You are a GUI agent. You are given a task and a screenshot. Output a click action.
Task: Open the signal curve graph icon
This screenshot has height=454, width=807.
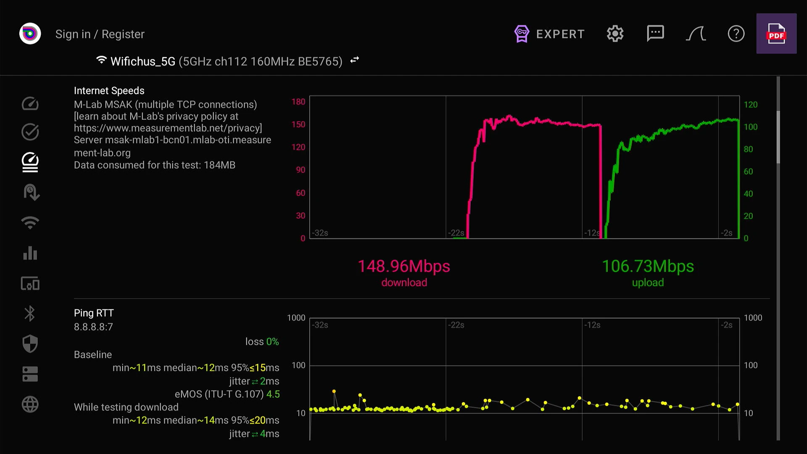[696, 34]
